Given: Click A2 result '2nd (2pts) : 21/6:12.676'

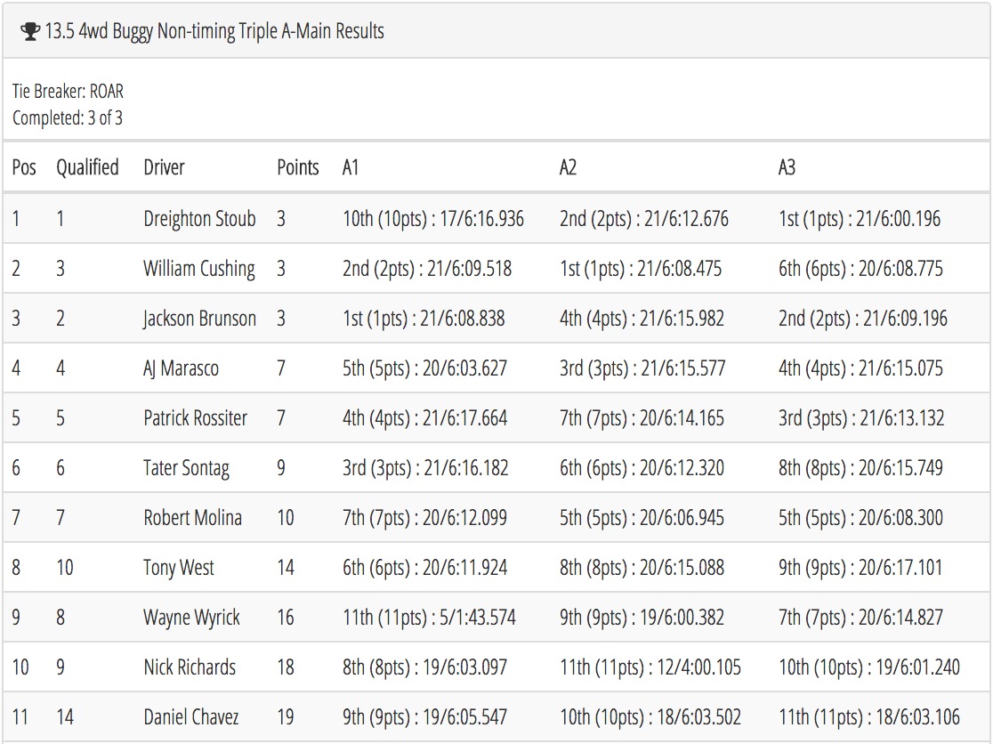Looking at the screenshot, I should tap(644, 218).
